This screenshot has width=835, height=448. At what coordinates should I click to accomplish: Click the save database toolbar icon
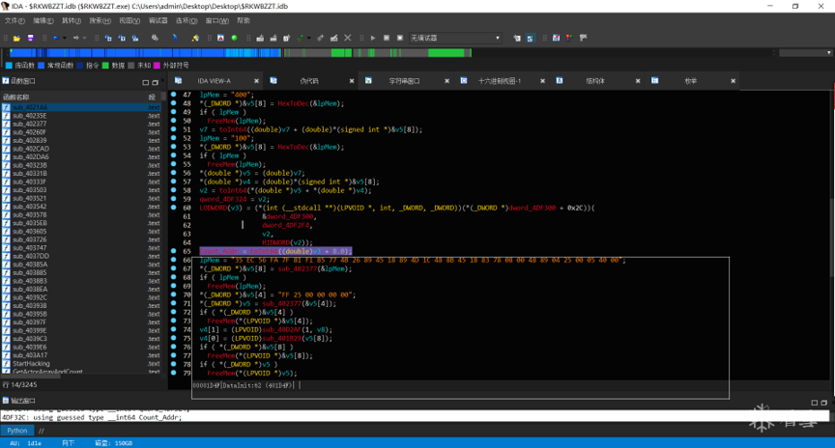coord(30,39)
